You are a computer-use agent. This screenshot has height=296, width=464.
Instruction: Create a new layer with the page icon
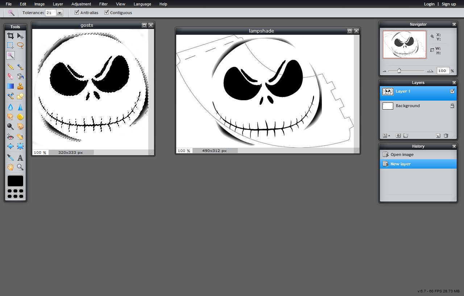coord(438,136)
